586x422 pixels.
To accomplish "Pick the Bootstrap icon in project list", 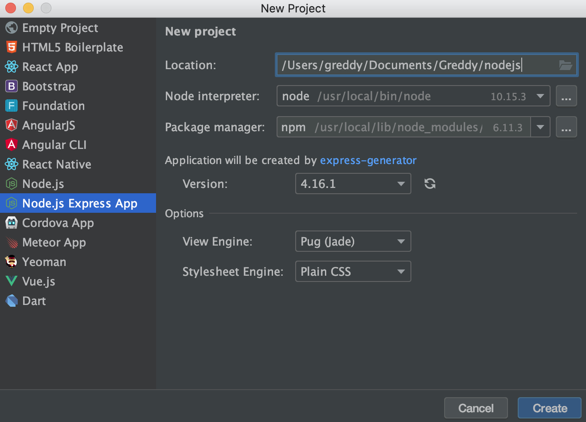I will [12, 86].
